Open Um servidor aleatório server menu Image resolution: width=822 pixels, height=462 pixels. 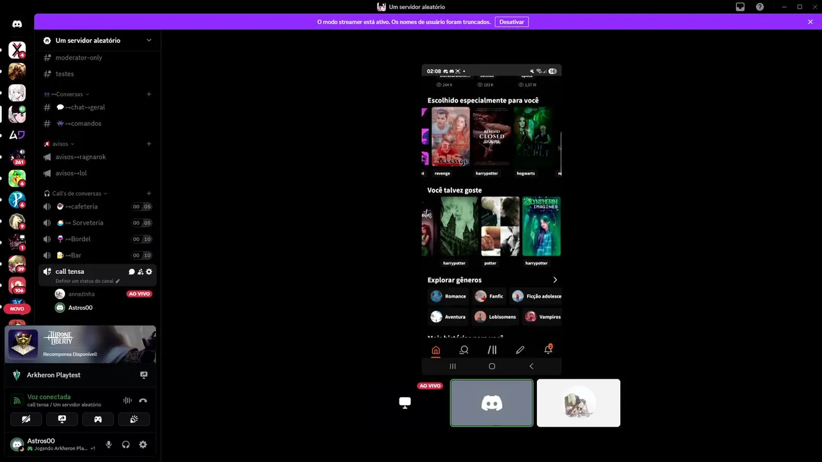tap(97, 40)
